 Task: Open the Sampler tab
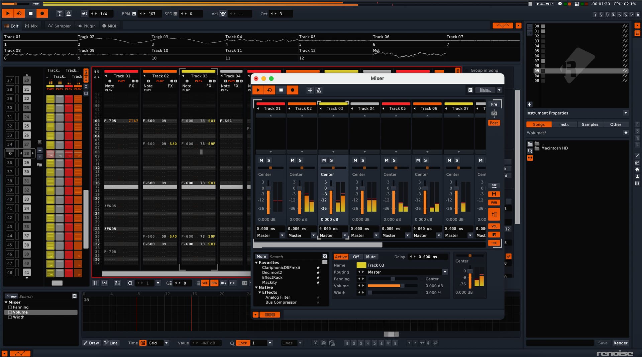pyautogui.click(x=59, y=26)
